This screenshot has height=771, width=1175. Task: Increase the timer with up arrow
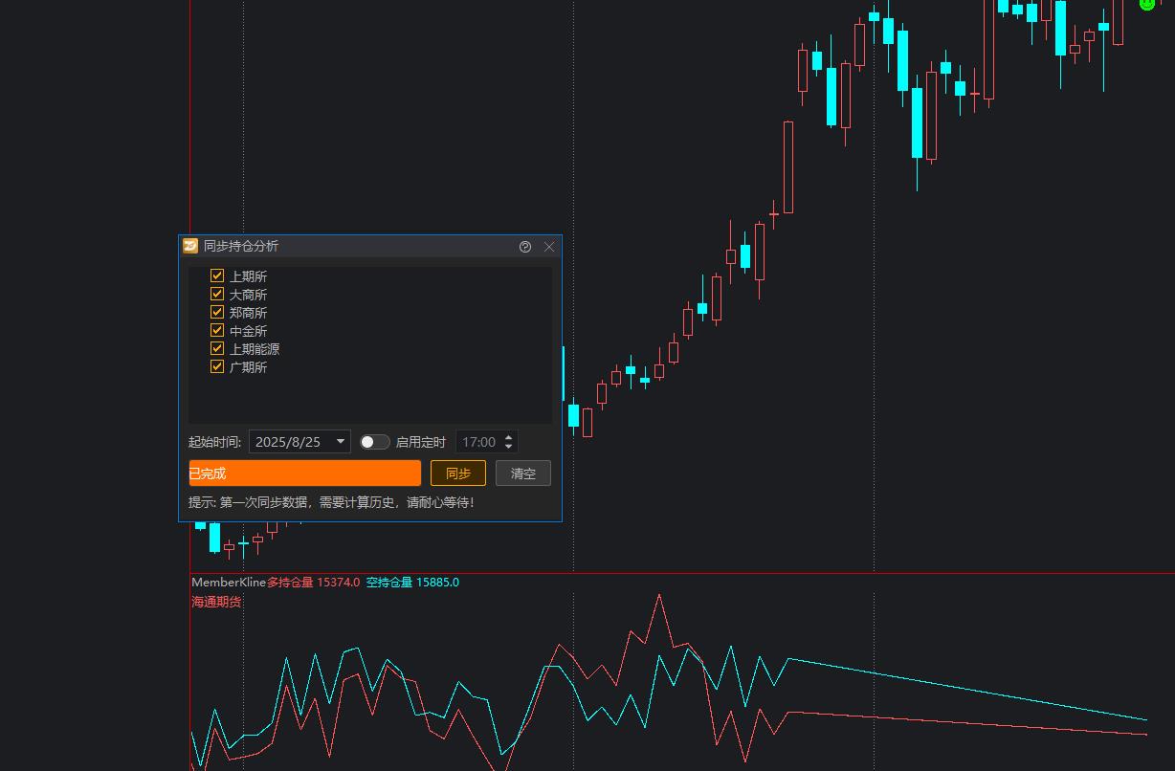point(508,437)
